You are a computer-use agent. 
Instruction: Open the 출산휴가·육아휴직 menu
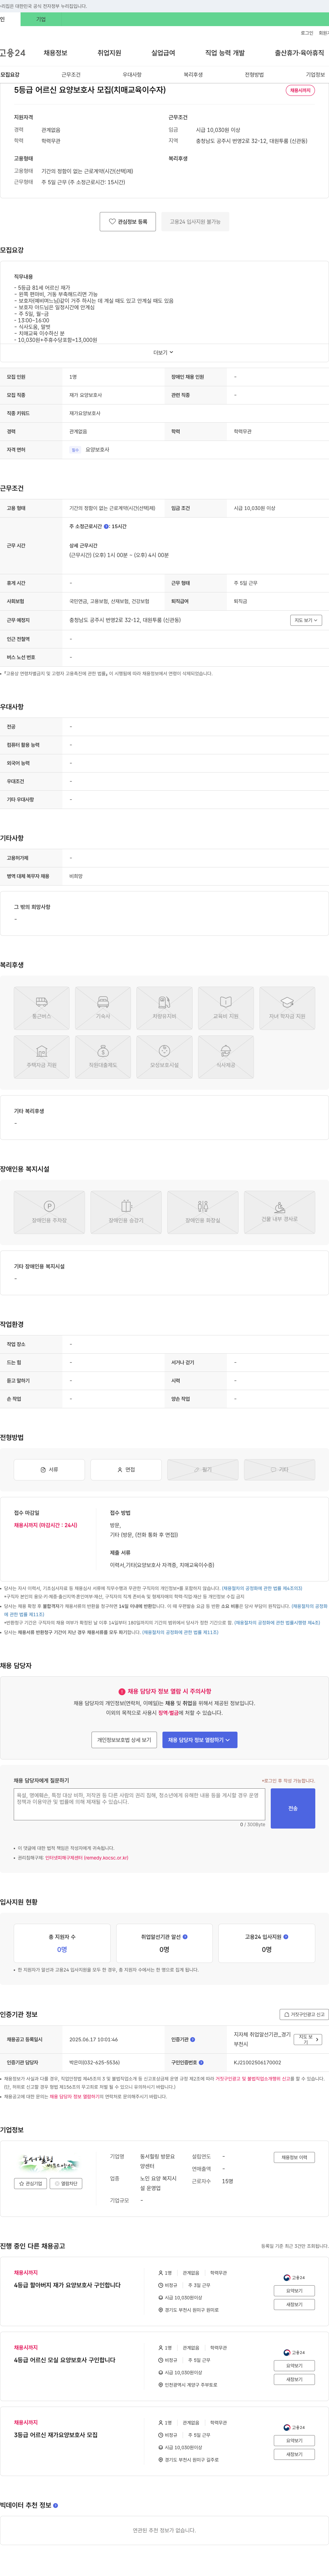tap(299, 53)
